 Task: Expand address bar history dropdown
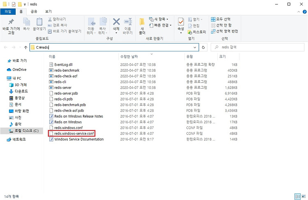195,47
